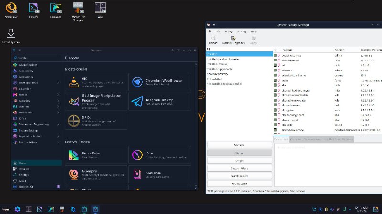Launch Konsole from the desktop

tap(33, 10)
